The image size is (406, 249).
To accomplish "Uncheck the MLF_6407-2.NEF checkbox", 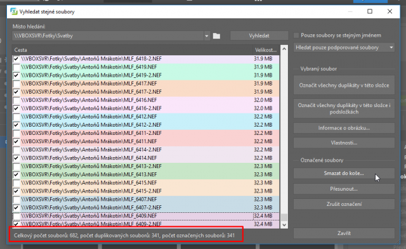I will pos(16,208).
